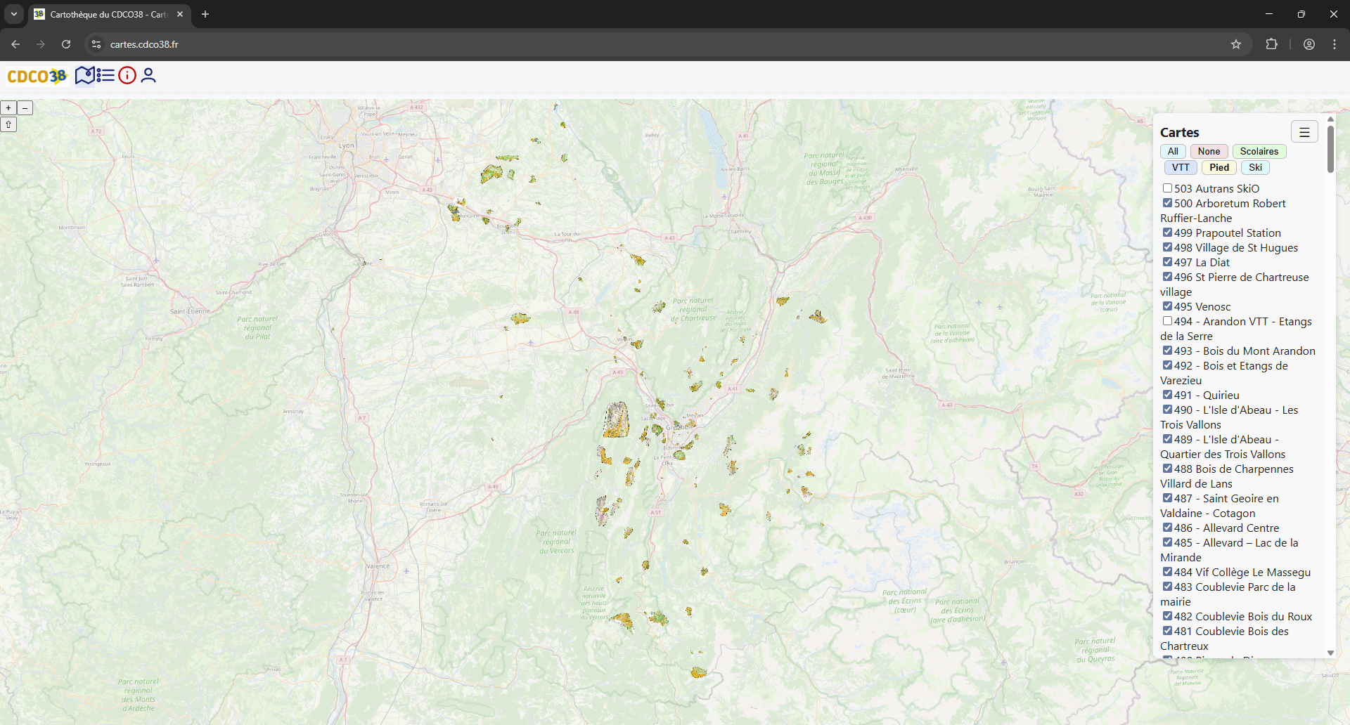Open the user account icon
Viewport: 1350px width, 725px height.
click(148, 75)
